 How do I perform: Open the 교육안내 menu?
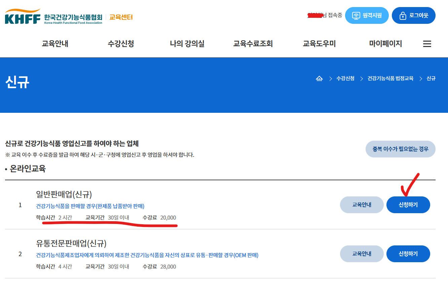point(54,43)
